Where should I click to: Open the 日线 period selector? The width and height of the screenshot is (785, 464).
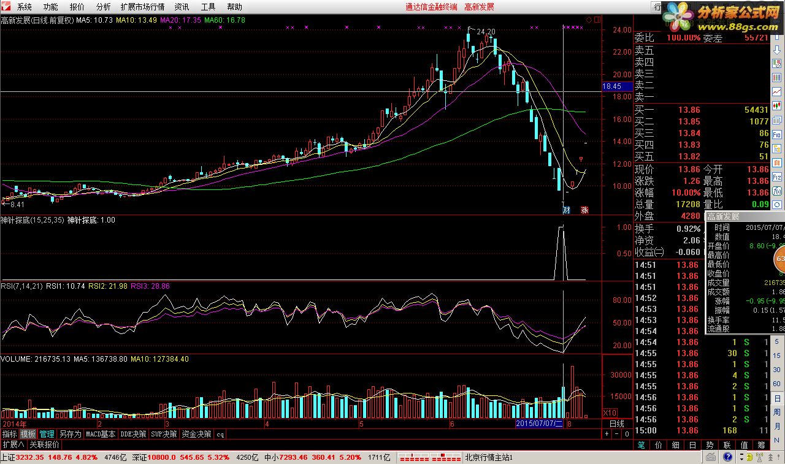[616, 424]
